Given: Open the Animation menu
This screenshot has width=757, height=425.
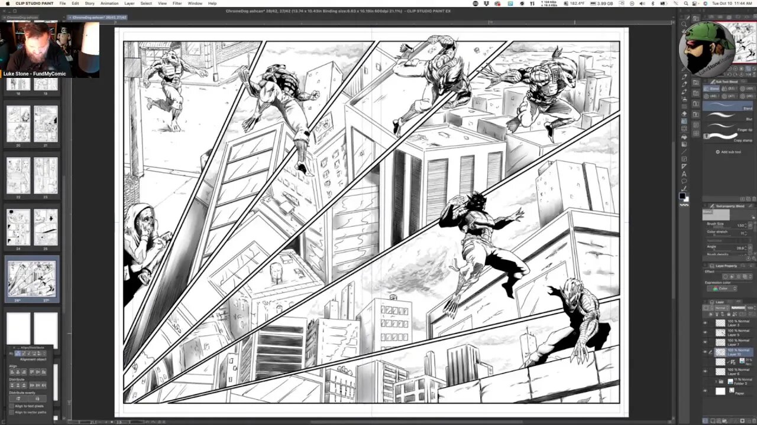Looking at the screenshot, I should (x=109, y=3).
